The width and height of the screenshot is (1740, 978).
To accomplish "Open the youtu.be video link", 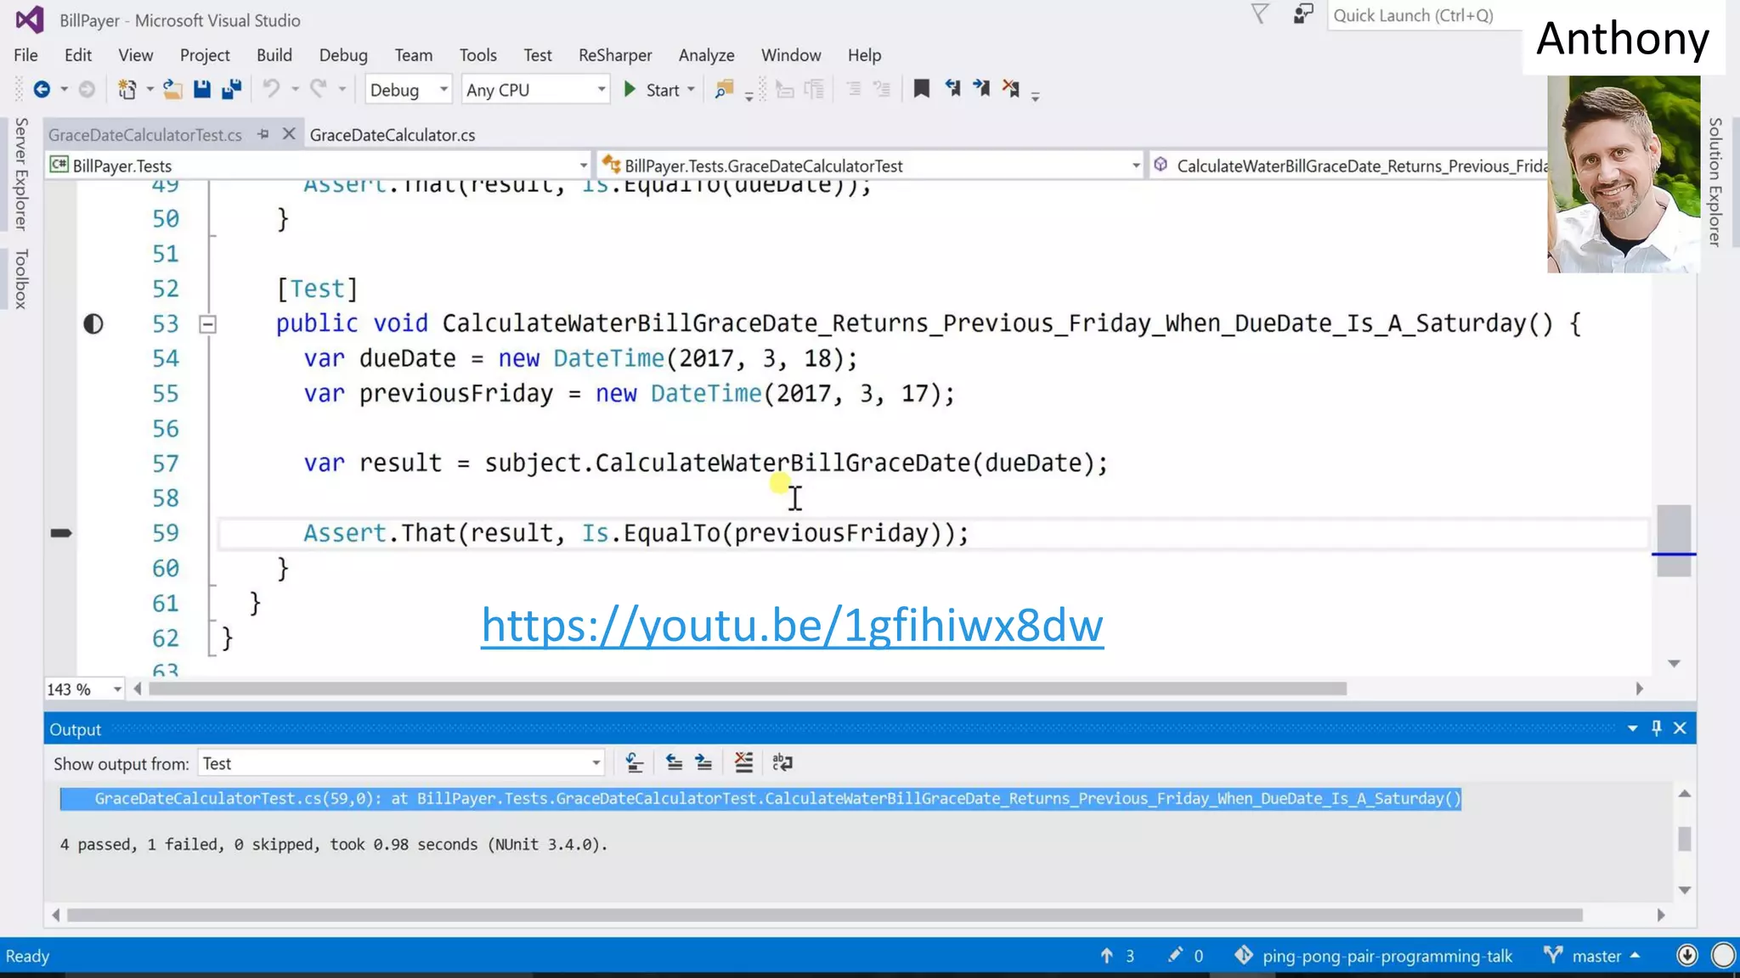I will pyautogui.click(x=792, y=625).
